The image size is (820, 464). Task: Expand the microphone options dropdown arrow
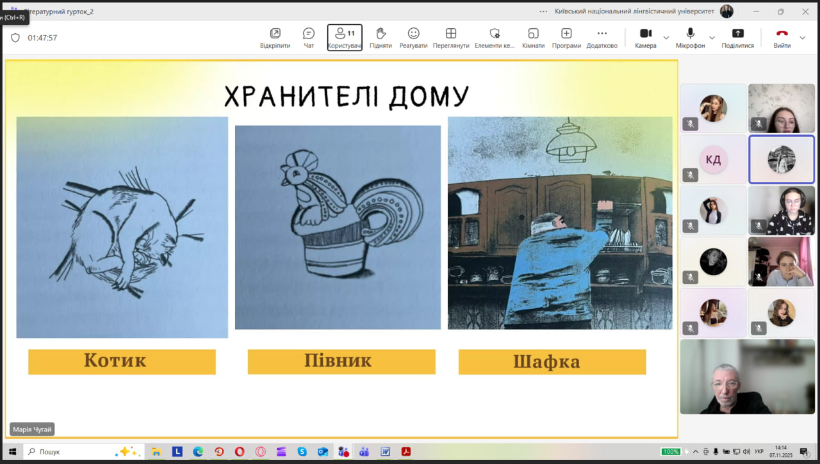(711, 38)
